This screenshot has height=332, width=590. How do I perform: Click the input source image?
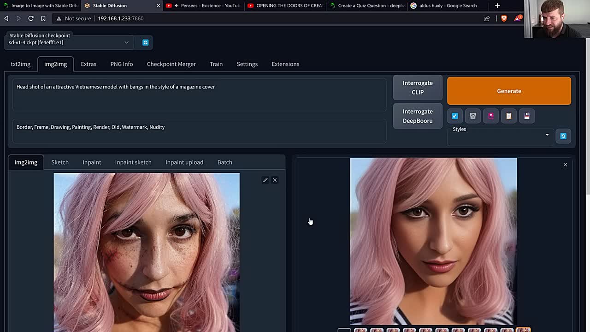[147, 252]
